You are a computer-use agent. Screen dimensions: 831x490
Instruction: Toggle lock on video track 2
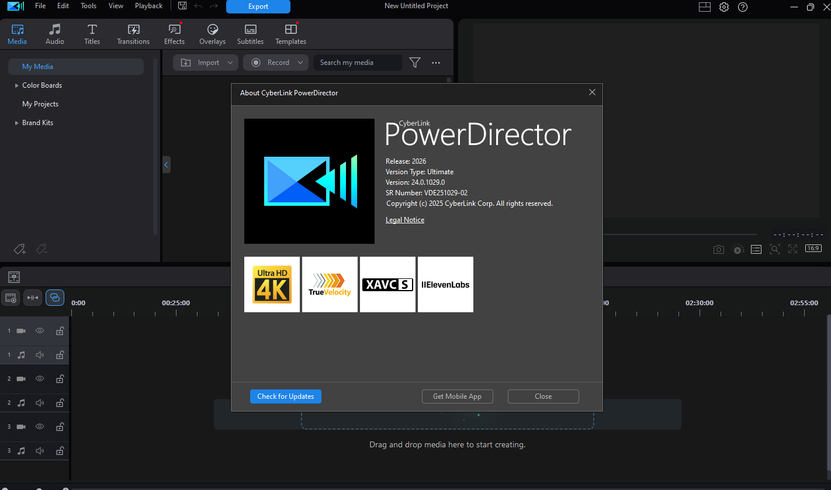60,379
